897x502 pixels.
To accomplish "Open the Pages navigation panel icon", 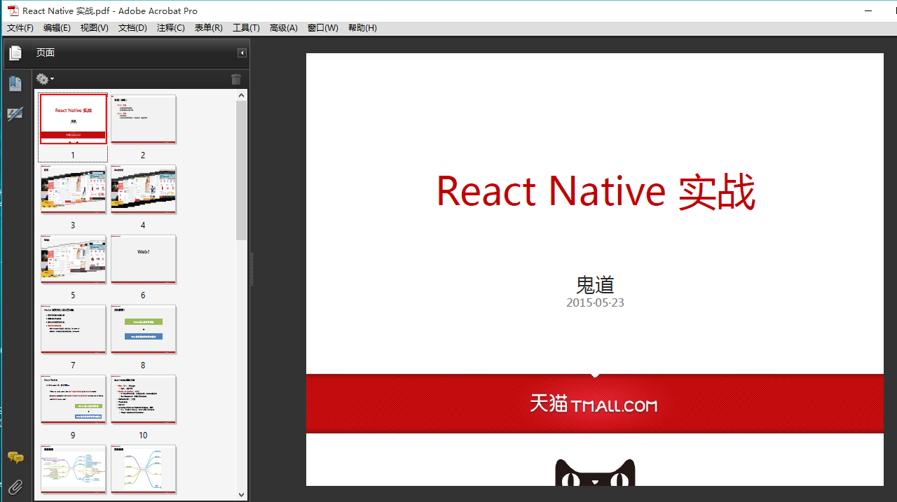I will (x=15, y=53).
